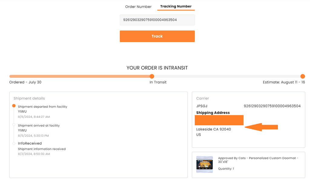Click the Lakeside CA 92040 address line

tap(213, 129)
